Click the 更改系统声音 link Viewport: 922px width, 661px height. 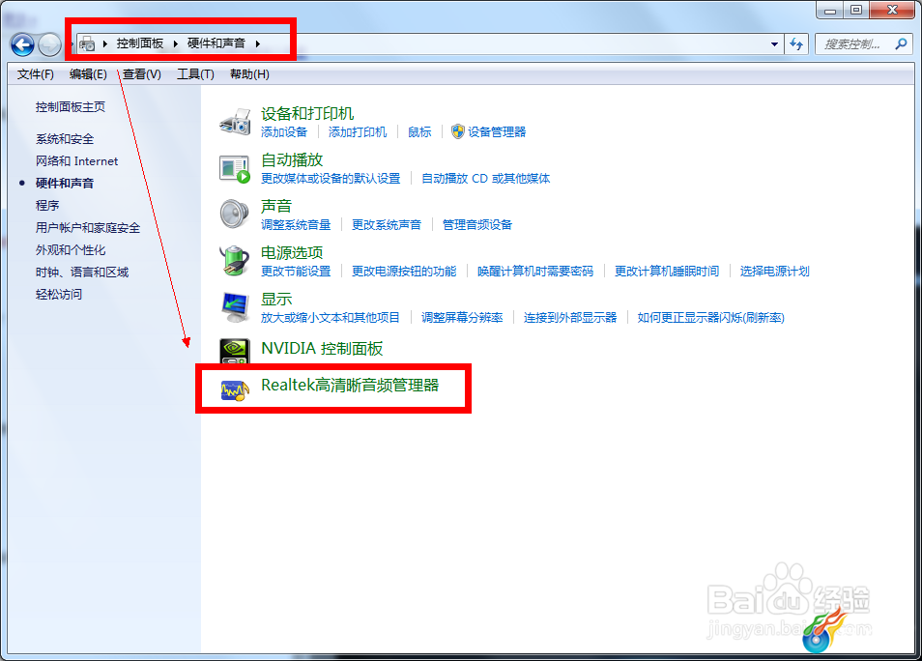coord(387,224)
